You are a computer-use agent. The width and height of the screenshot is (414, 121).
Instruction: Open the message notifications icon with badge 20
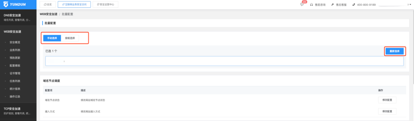pos(302,5)
